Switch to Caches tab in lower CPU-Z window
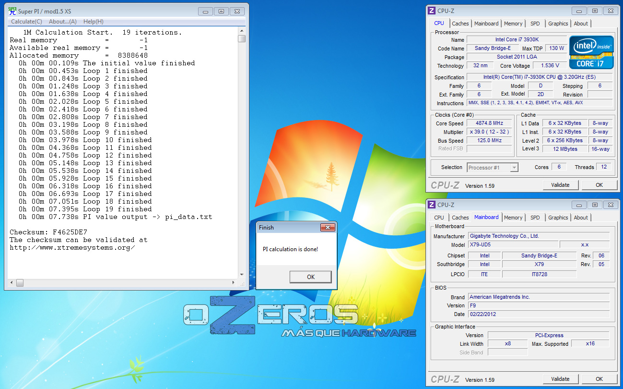This screenshot has width=623, height=389. [x=460, y=218]
